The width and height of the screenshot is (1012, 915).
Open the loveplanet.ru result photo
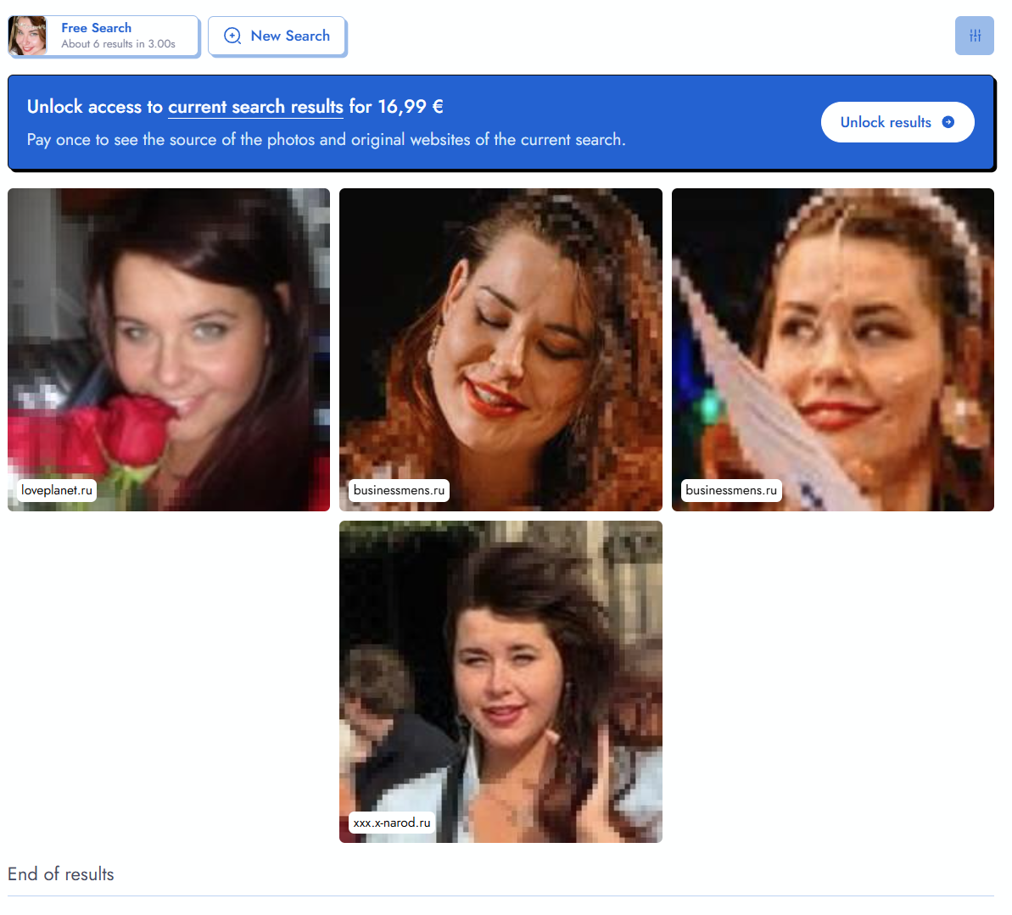coord(169,349)
